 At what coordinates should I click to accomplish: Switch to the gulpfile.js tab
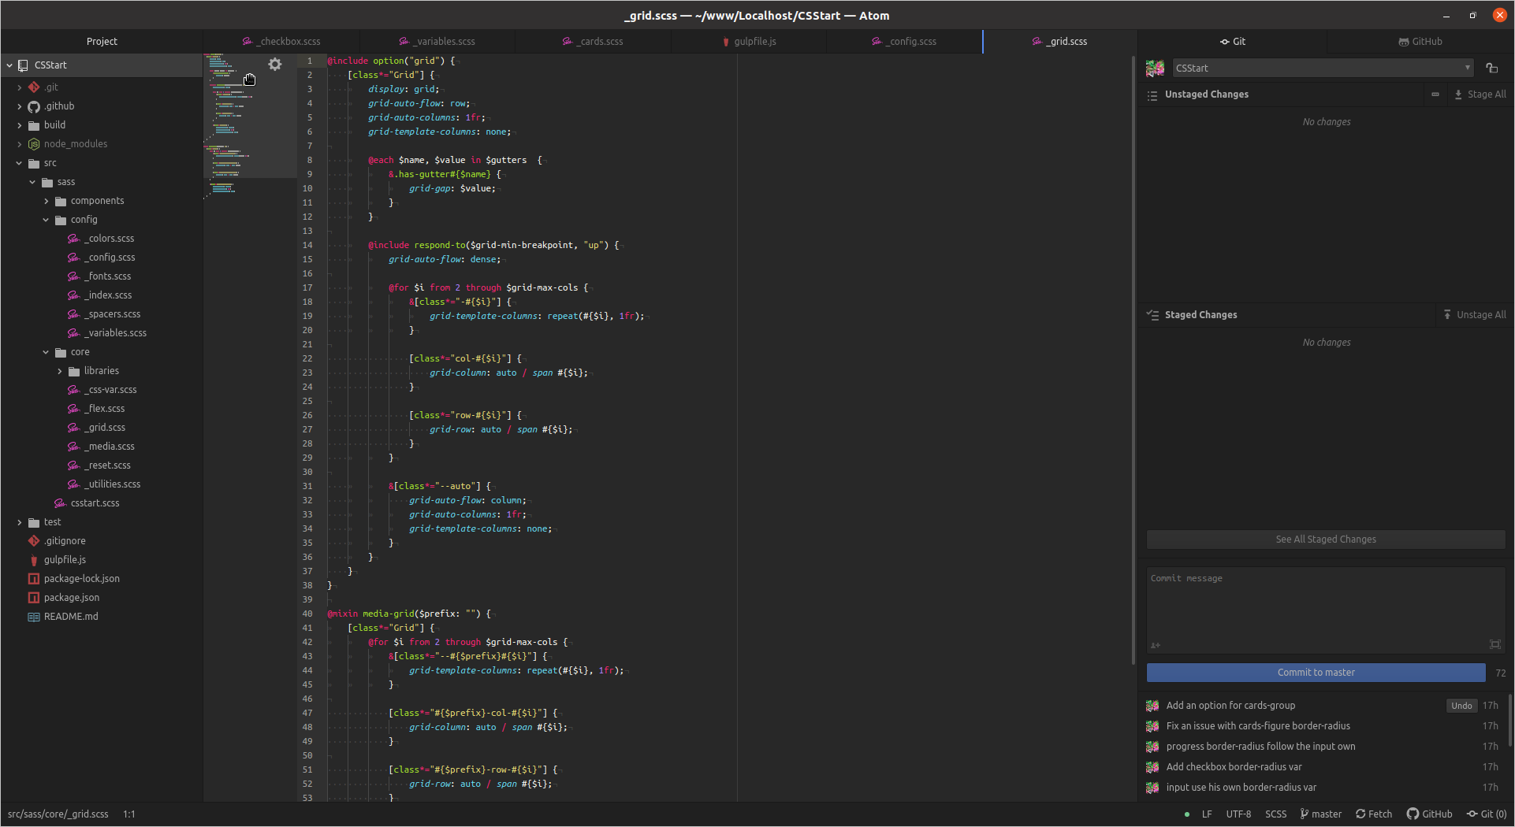pos(749,42)
